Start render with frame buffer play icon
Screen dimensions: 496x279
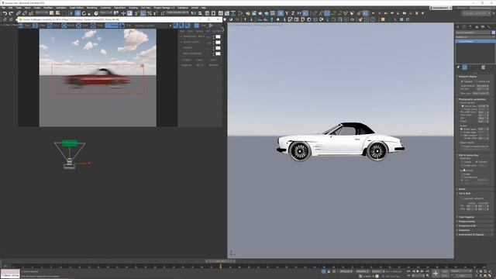211,26
